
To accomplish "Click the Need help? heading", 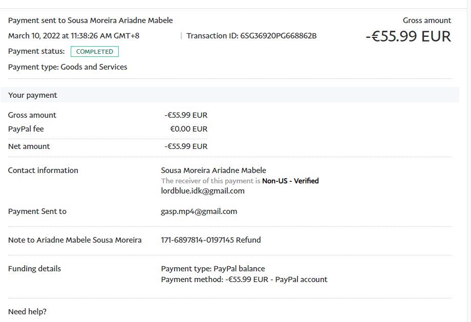I will pos(27,311).
